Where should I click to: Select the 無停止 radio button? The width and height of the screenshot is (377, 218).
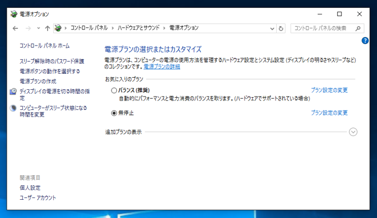(x=114, y=113)
